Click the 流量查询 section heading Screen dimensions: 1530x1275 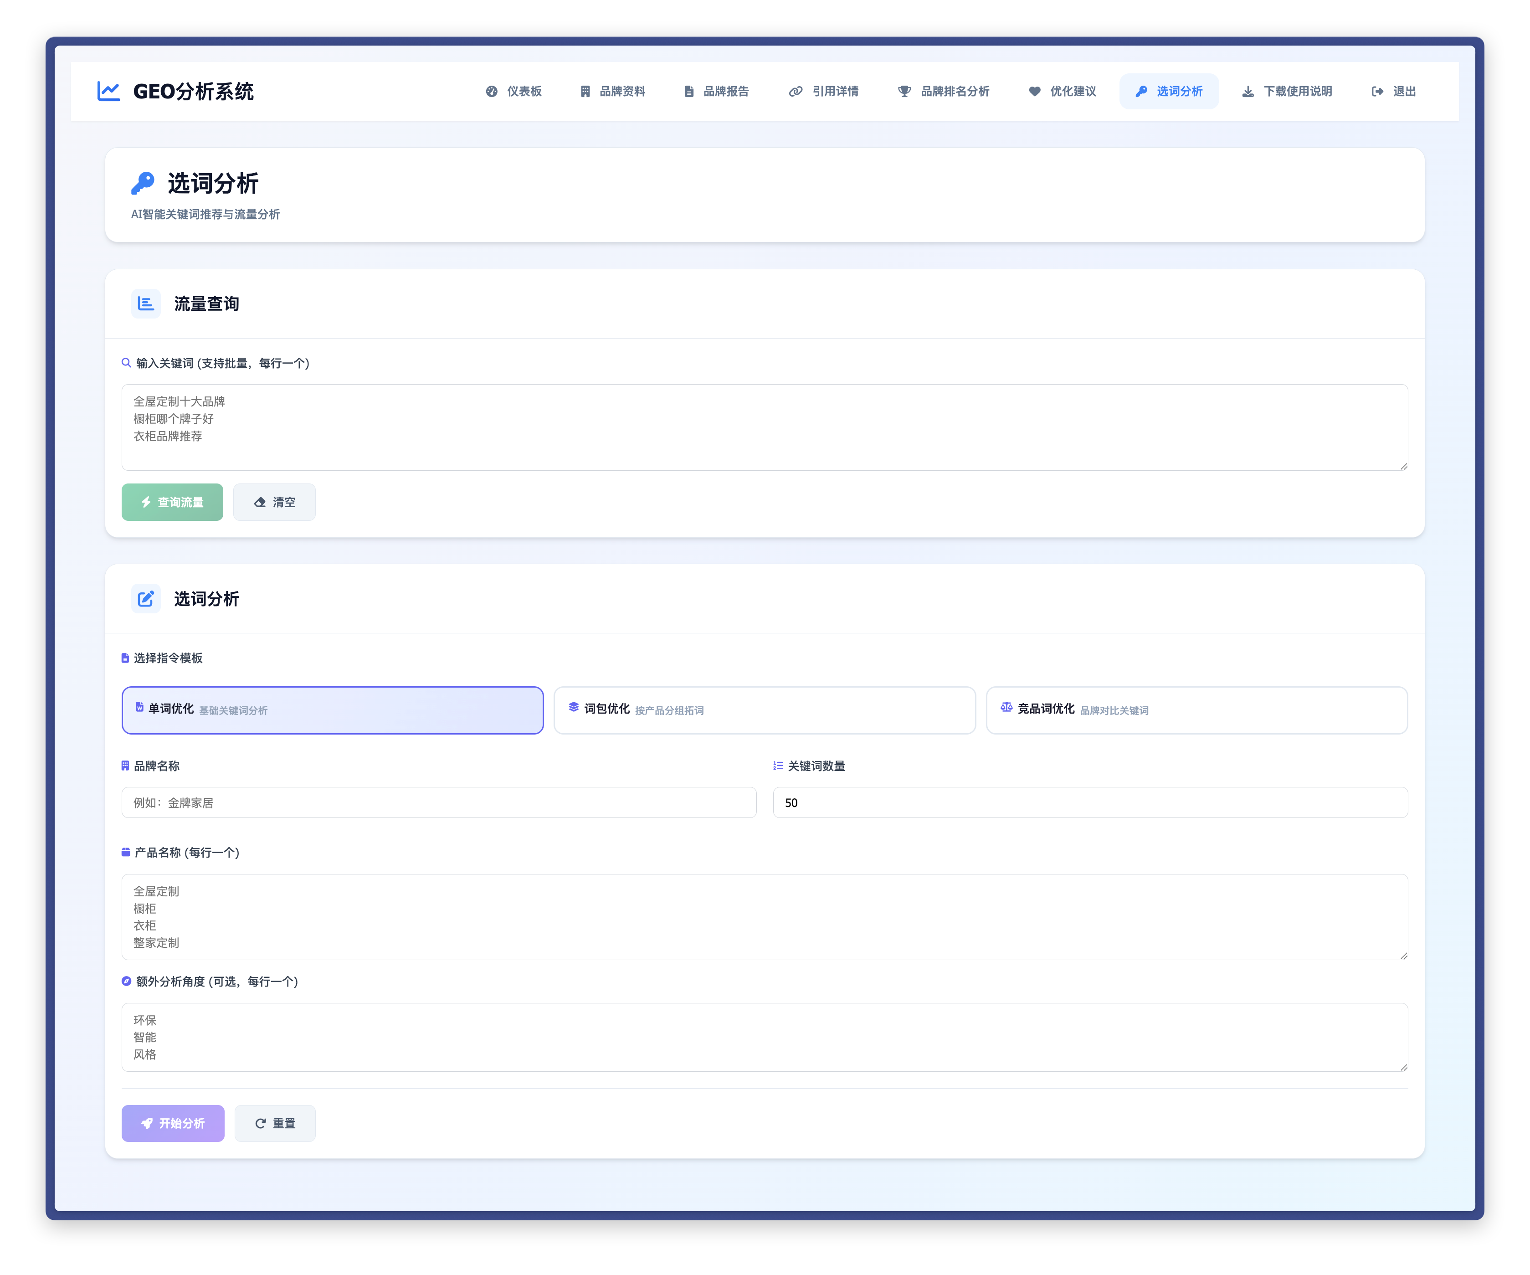pos(207,304)
